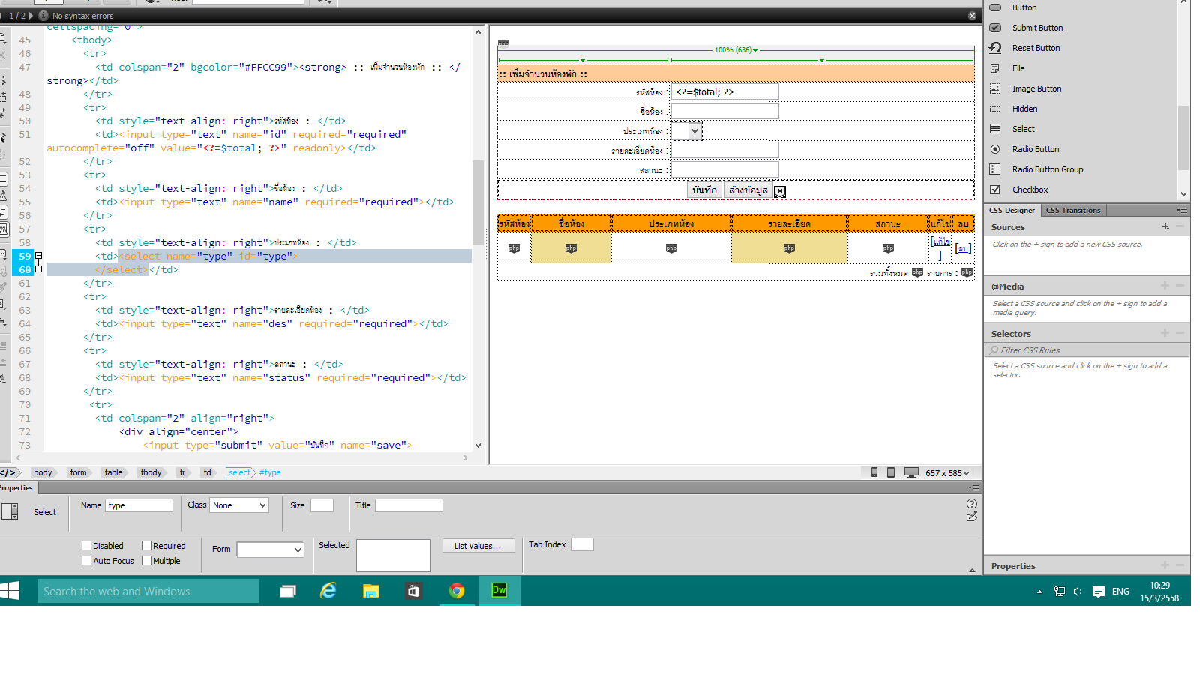Switch to the CSS Transitions tab

[1073, 210]
